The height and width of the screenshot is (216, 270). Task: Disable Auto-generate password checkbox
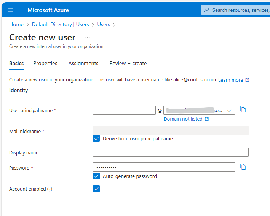pos(96,176)
